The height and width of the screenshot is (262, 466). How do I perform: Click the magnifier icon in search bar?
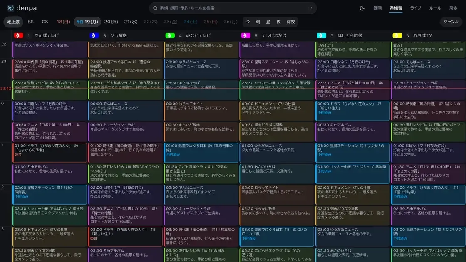click(155, 8)
